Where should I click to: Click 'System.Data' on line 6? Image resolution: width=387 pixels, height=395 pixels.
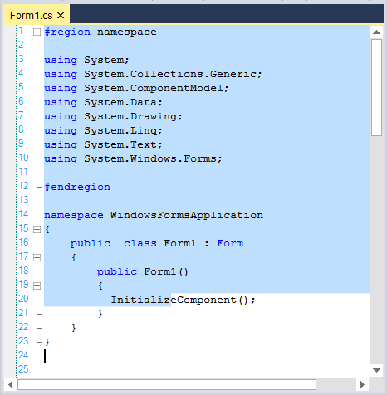point(120,103)
